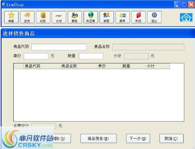
Task: Select the 商品名称 column header
Action: 78,66
